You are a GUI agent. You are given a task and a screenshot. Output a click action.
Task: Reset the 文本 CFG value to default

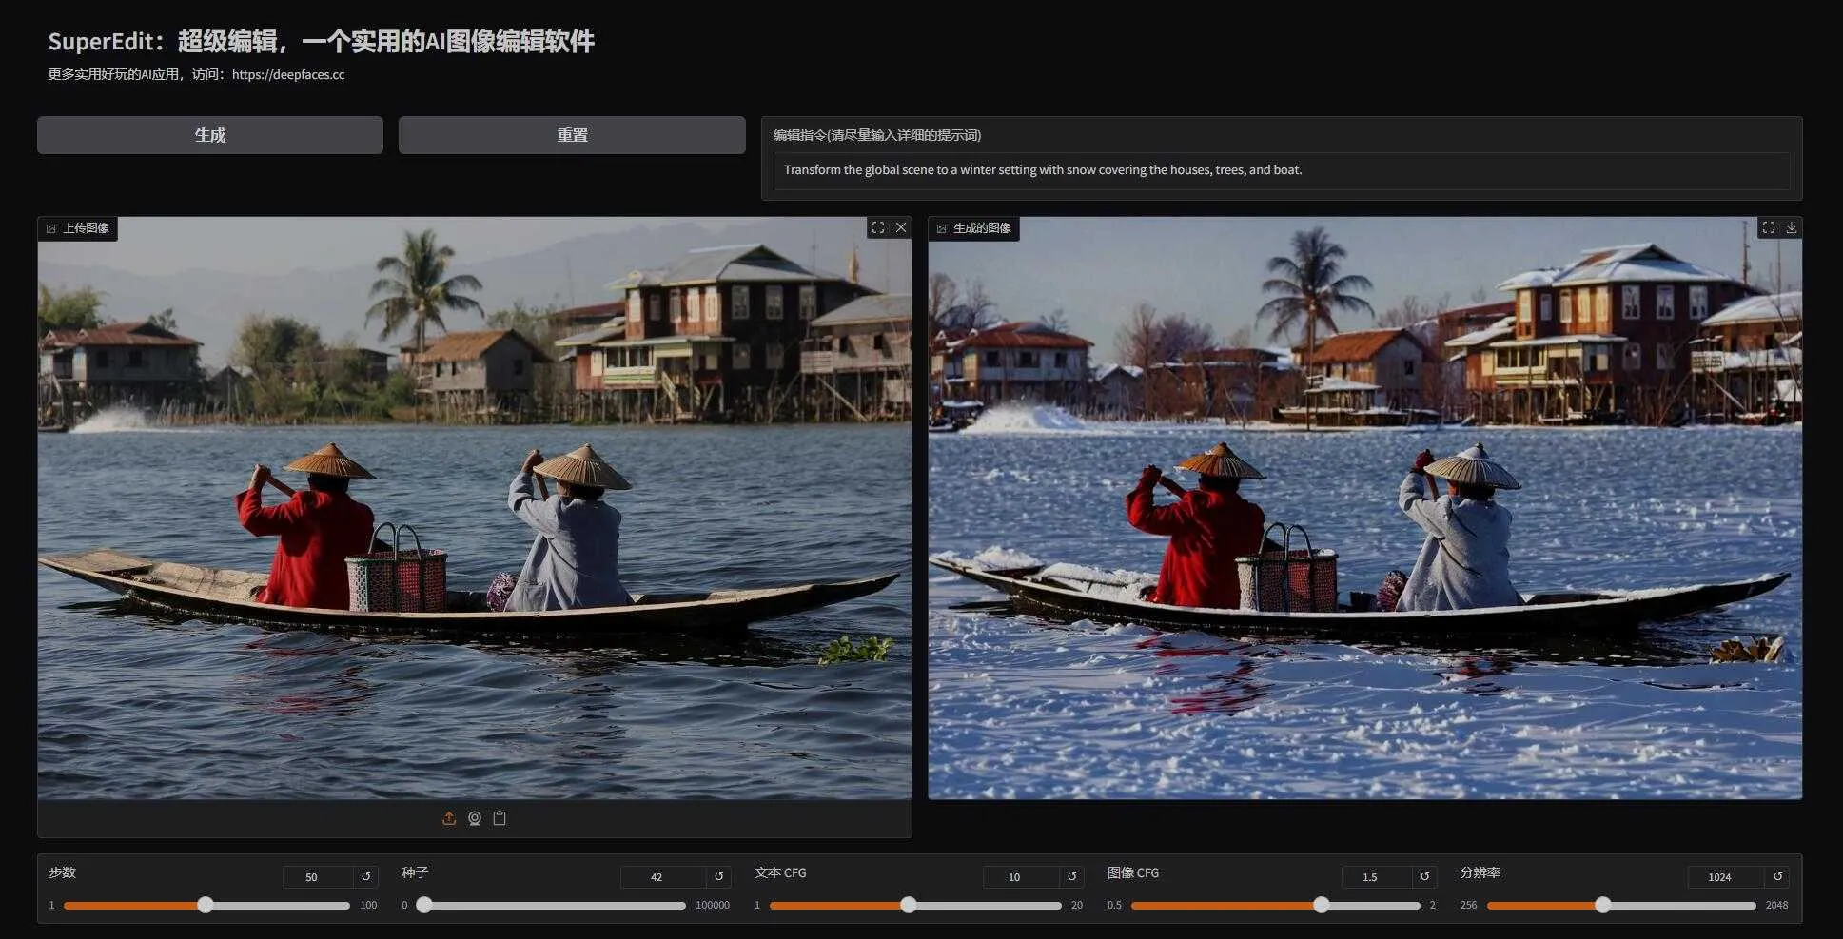[1071, 876]
